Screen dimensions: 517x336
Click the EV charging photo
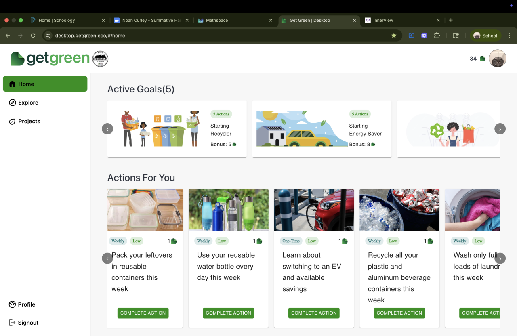[314, 210]
